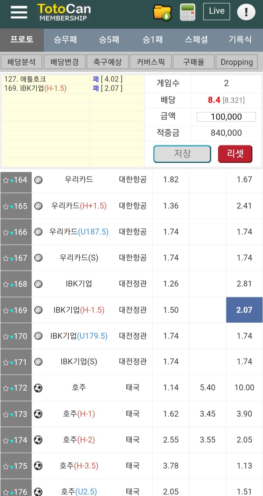Click the soccer ball icon on row 173
The image size is (263, 496).
coord(38,414)
